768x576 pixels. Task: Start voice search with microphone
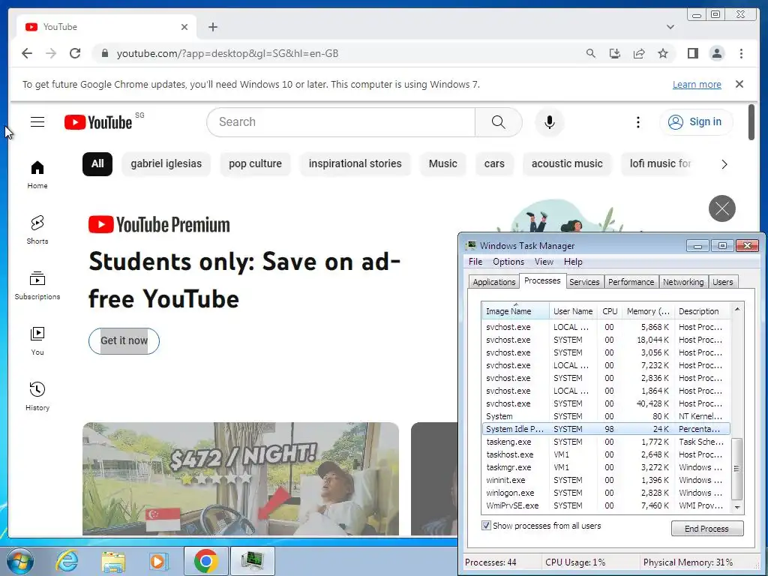[550, 122]
